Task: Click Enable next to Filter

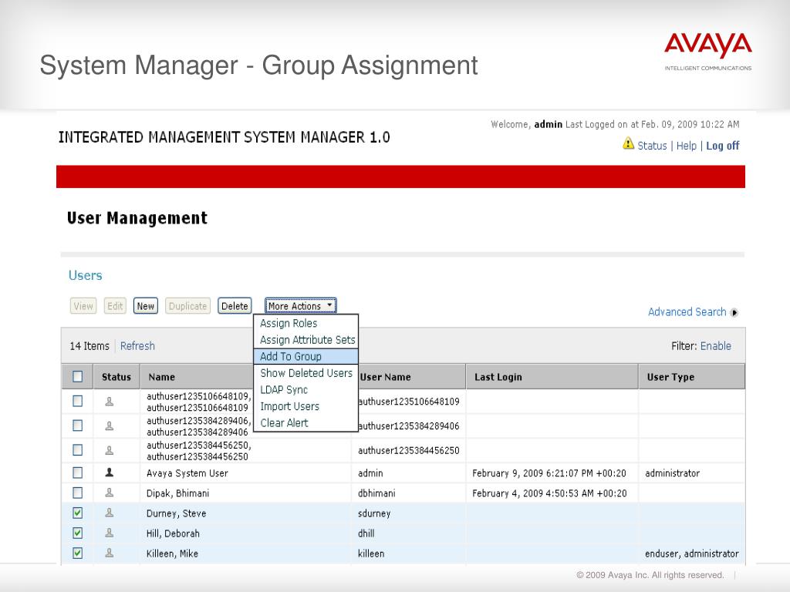Action: [x=715, y=346]
